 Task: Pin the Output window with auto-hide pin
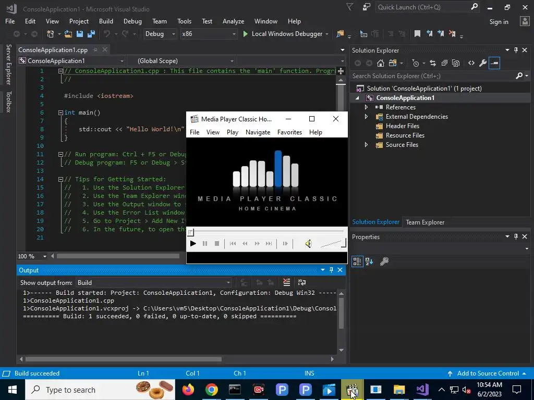(x=331, y=270)
